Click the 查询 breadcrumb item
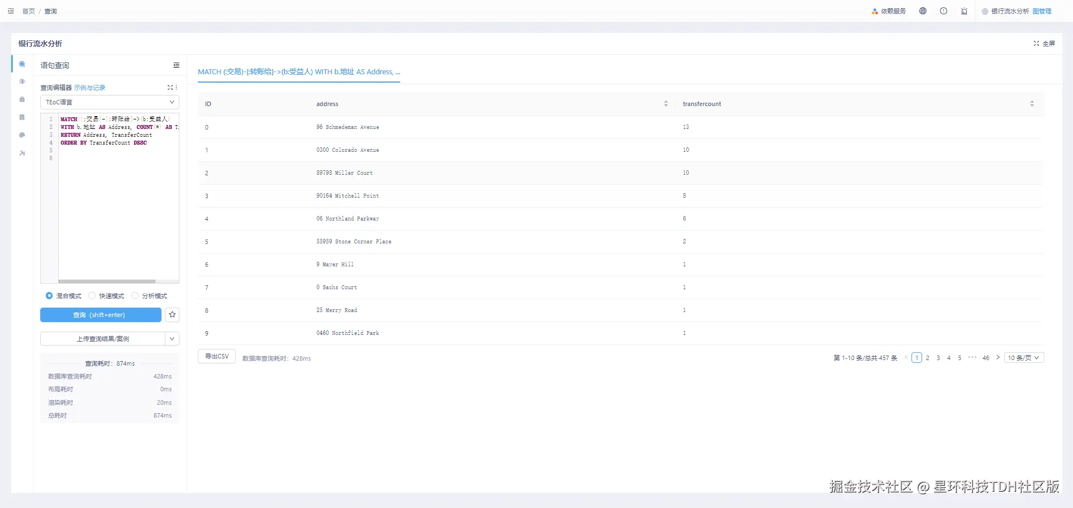 pyautogui.click(x=51, y=11)
